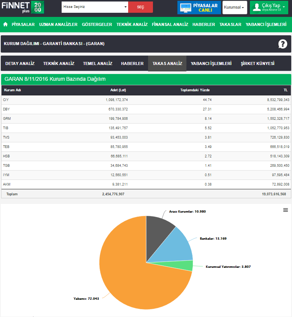The width and height of the screenshot is (292, 317).
Task: Click the red SEÇ button
Action: [141, 7]
